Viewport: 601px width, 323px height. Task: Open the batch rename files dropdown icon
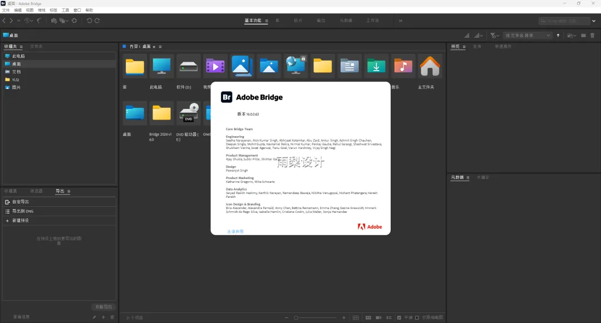click(63, 21)
